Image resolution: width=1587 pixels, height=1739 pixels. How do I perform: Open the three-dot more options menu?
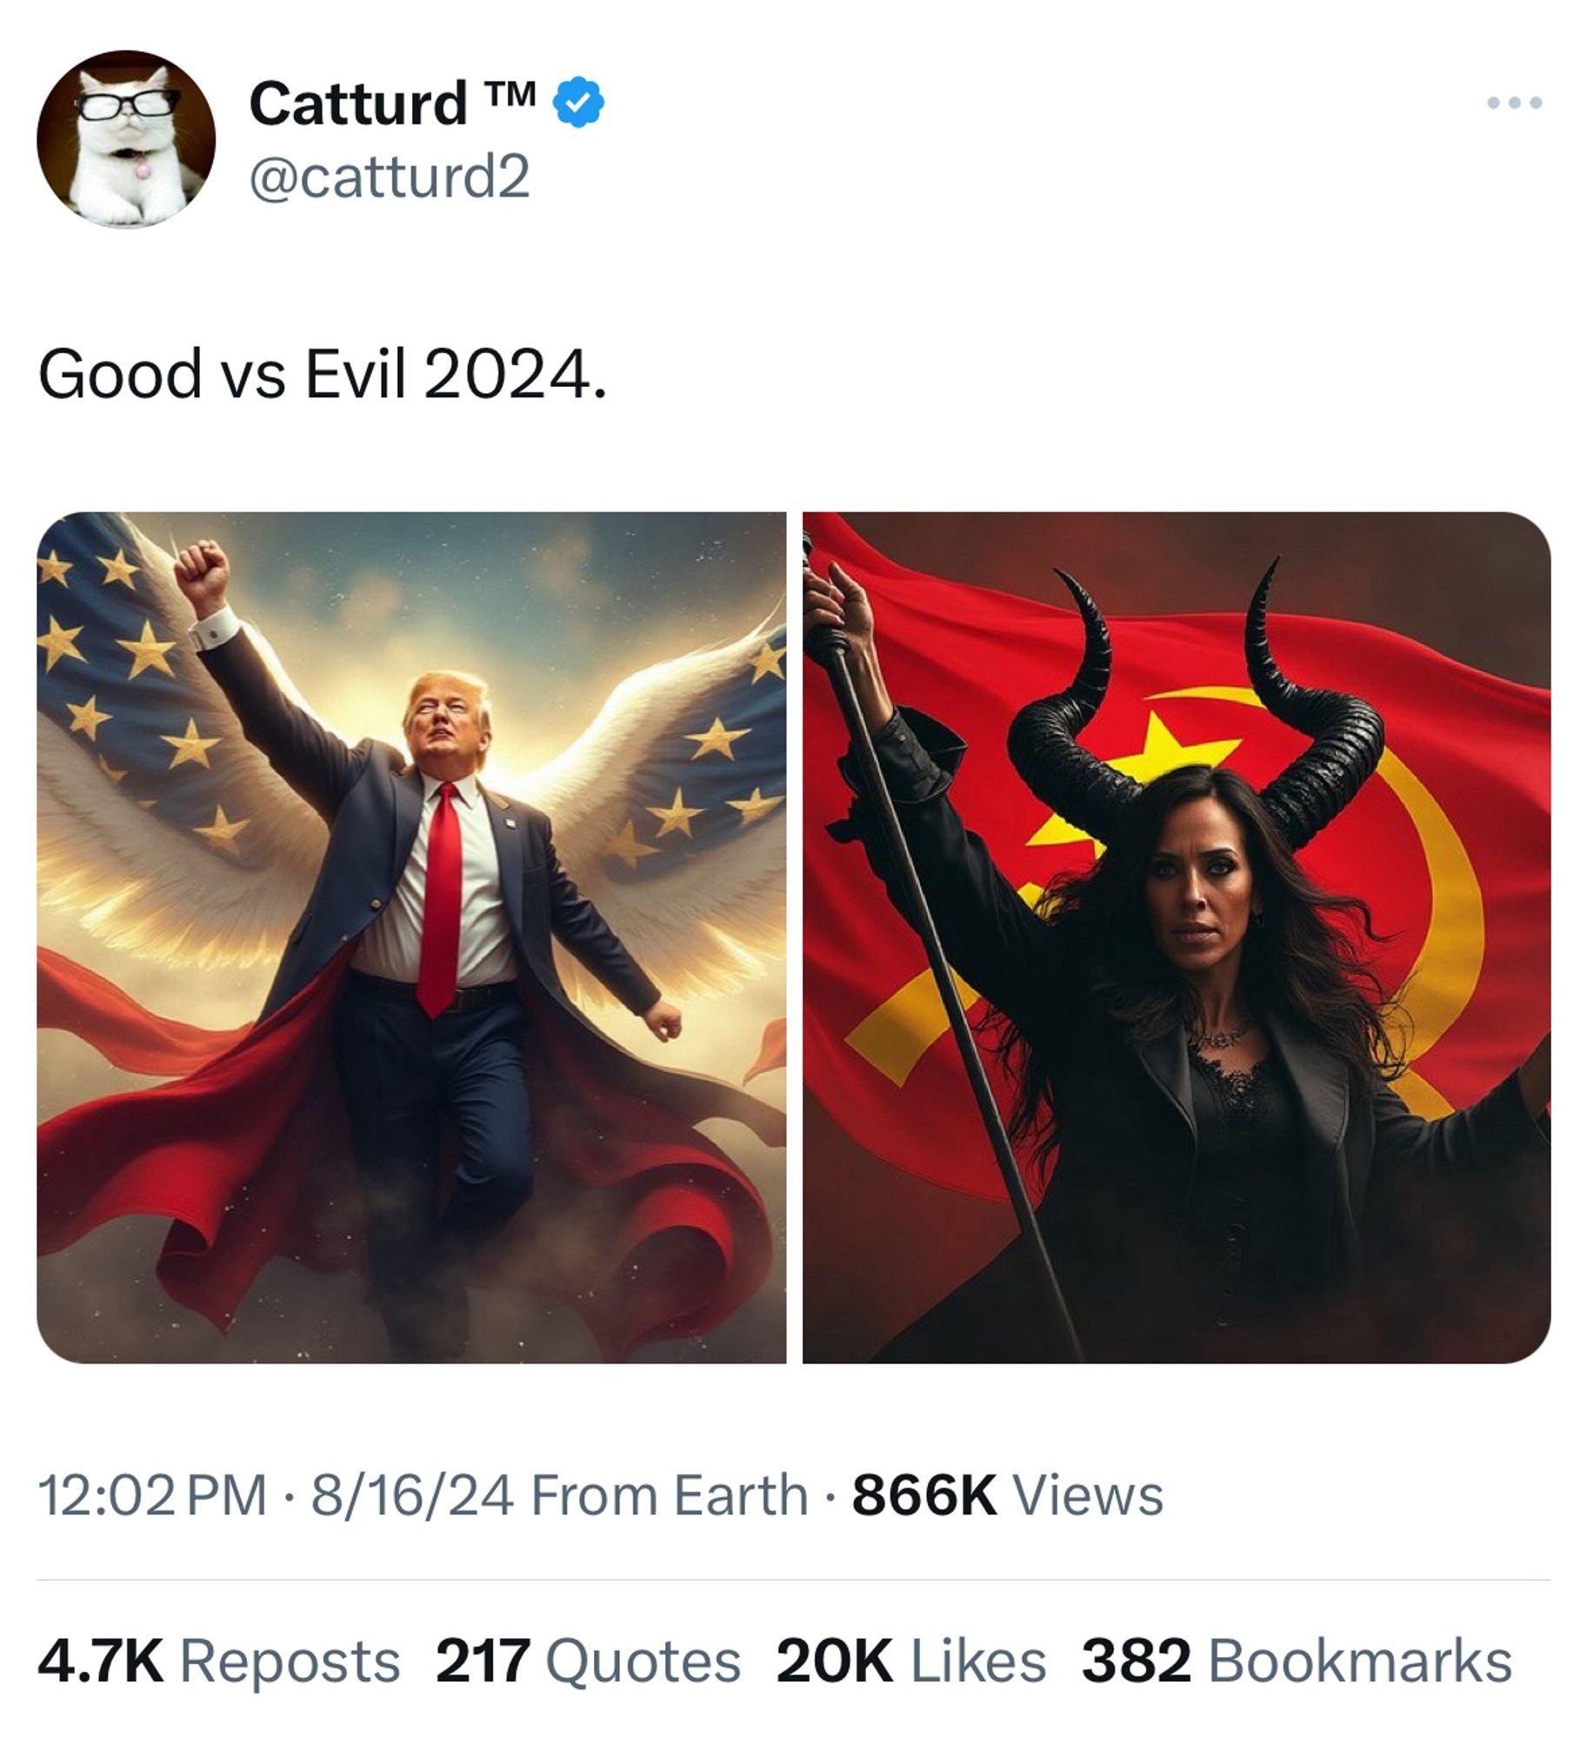click(x=1515, y=103)
